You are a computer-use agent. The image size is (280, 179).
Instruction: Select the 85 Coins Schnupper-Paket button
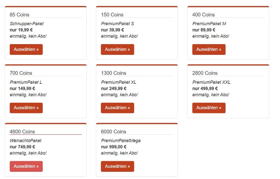(26, 49)
